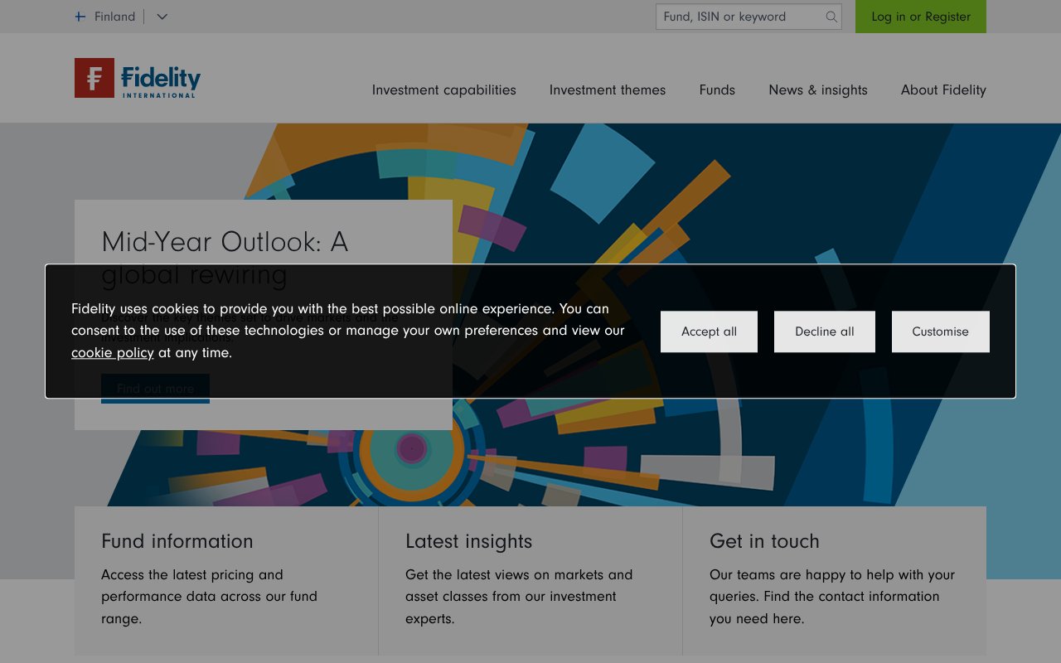1061x663 pixels.
Task: Click the search magnifier icon
Action: (831, 17)
